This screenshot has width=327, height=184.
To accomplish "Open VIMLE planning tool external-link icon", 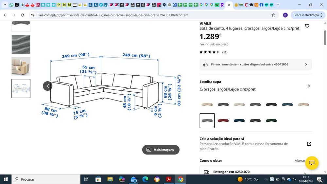I will 309,144.
